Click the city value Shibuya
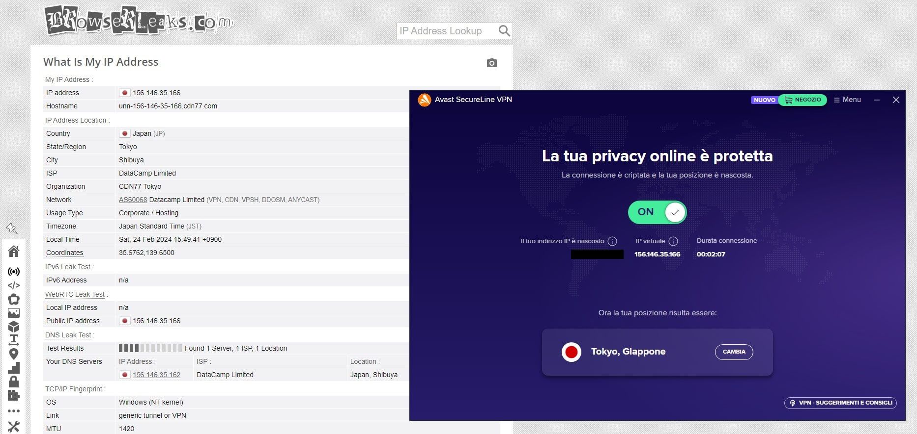This screenshot has height=434, width=917. coord(131,160)
